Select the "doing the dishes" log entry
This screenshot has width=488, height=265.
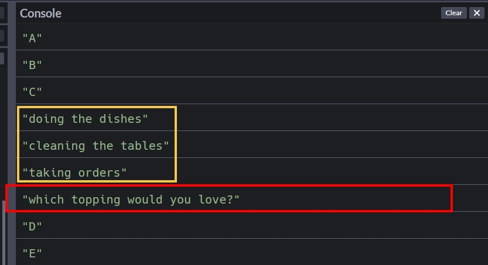[85, 119]
